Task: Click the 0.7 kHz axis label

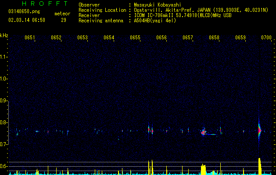Action: coord(4,144)
